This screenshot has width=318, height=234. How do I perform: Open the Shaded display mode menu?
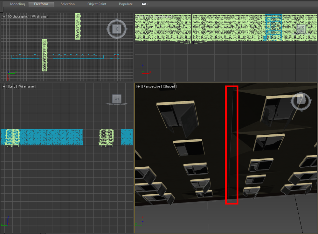[170, 86]
